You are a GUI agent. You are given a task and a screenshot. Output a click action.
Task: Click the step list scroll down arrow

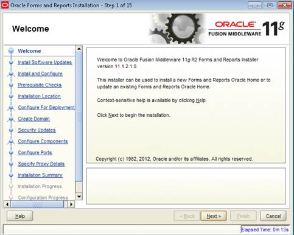coord(79,197)
